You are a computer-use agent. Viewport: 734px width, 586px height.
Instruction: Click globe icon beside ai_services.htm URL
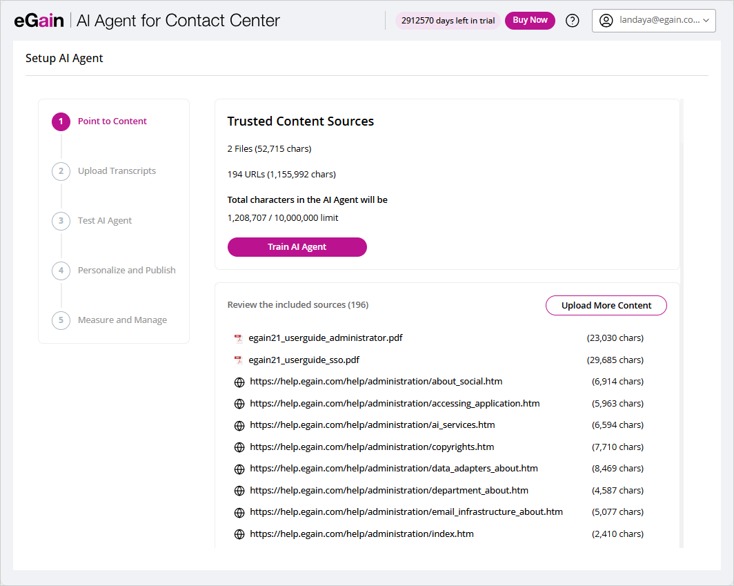pos(239,425)
